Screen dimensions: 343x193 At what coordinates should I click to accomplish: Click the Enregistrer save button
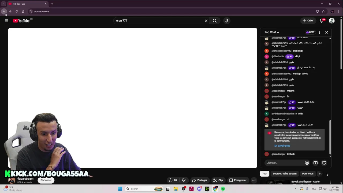(x=238, y=180)
